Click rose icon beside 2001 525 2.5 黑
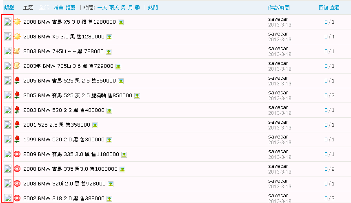The width and height of the screenshot is (351, 203). tap(17, 125)
